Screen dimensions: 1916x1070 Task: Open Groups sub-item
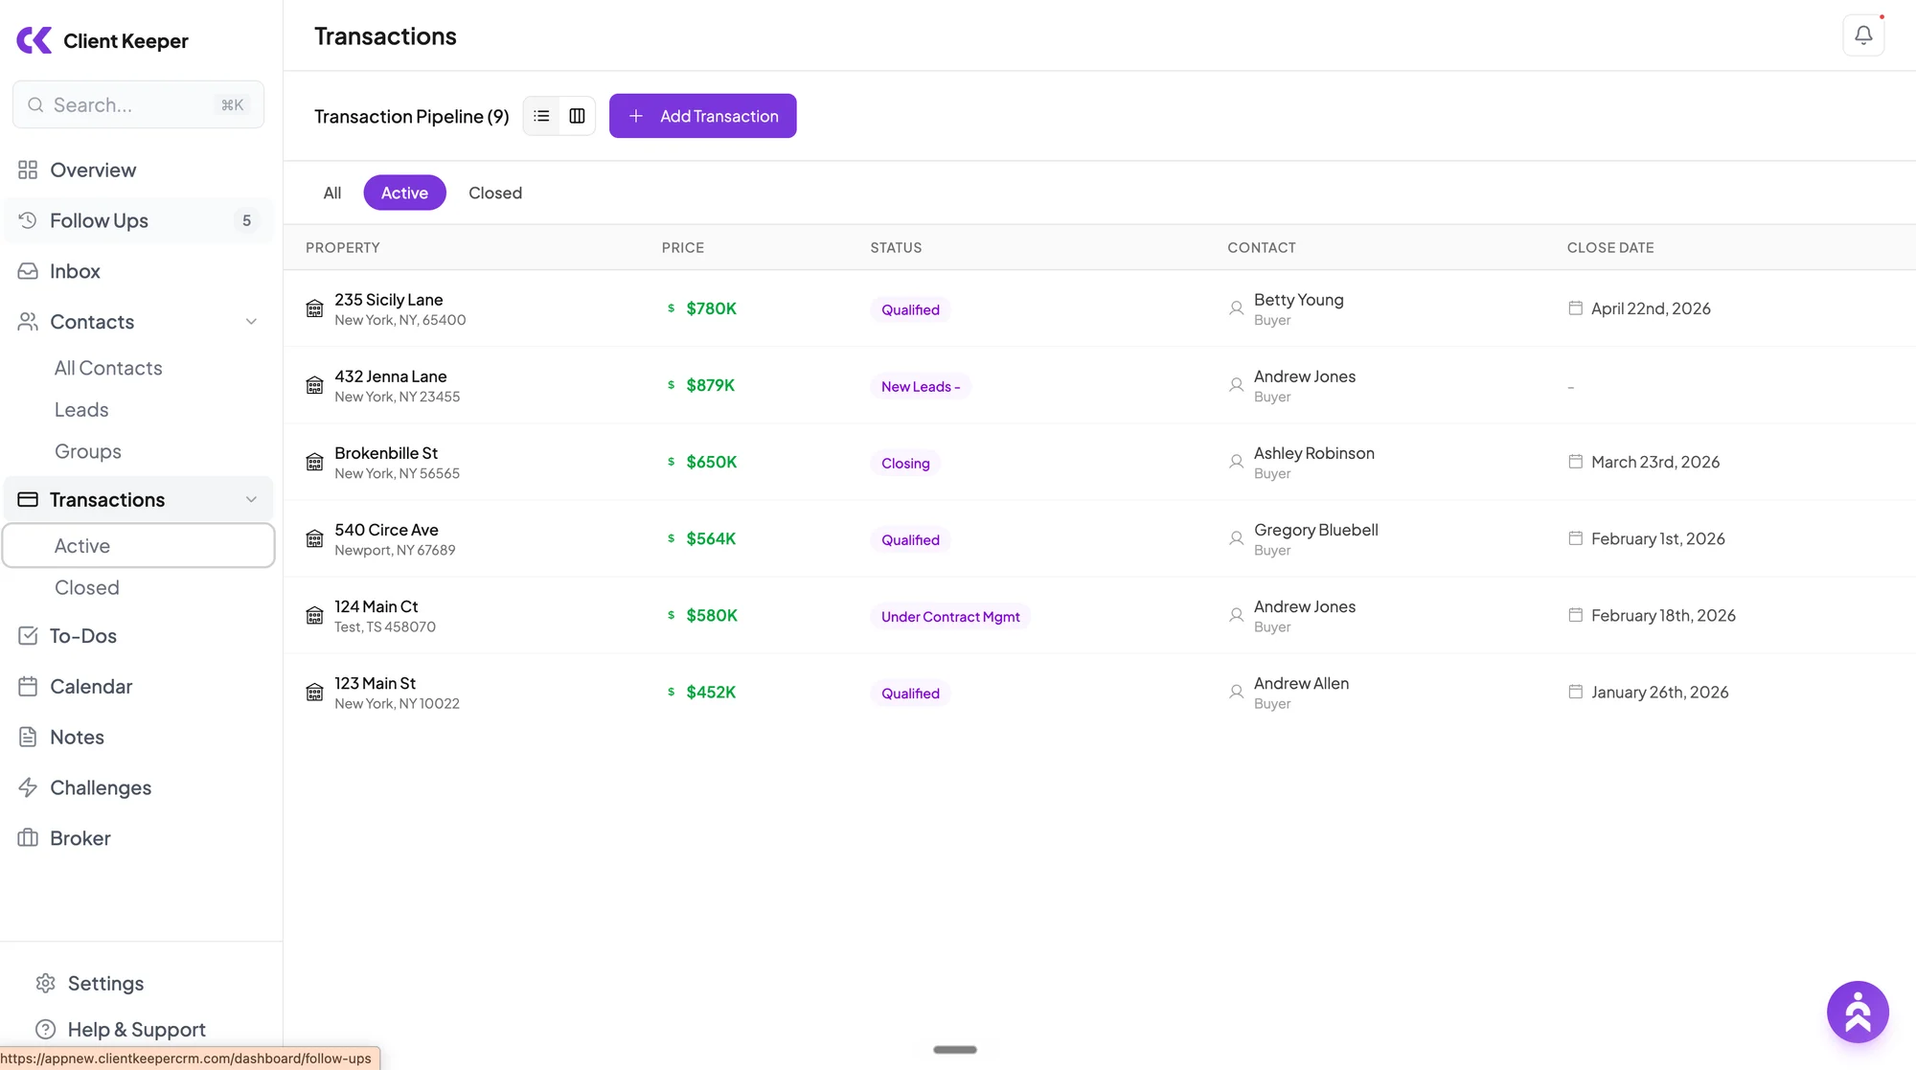click(88, 451)
